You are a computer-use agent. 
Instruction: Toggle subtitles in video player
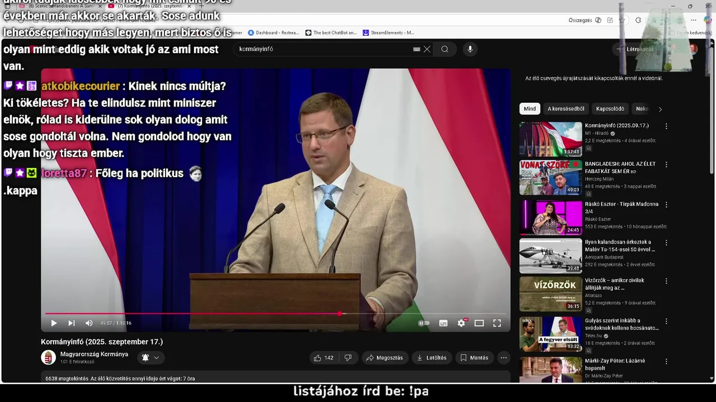[443, 323]
